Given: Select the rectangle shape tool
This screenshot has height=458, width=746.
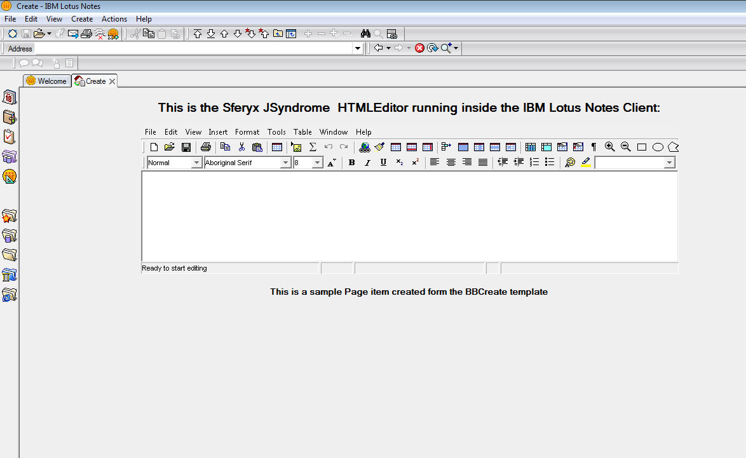Looking at the screenshot, I should pos(642,147).
